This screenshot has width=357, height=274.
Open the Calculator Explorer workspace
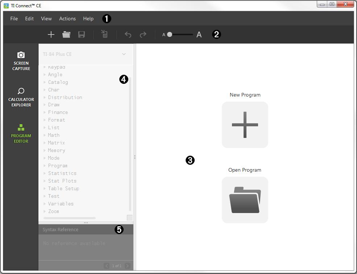(x=21, y=97)
